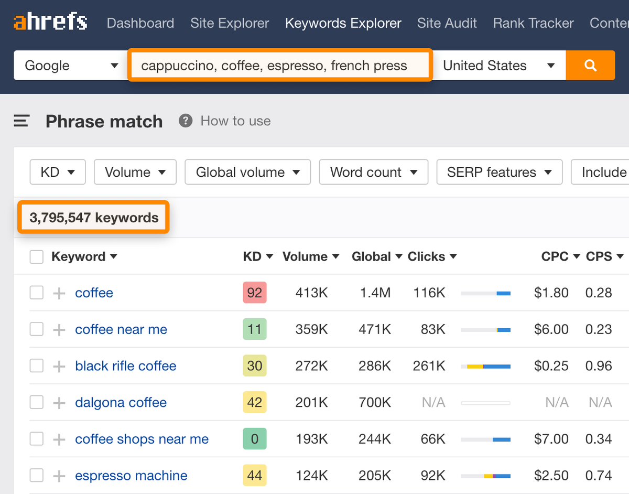
Task: Click plus icon beside 'espresso machine'
Action: pyautogui.click(x=59, y=476)
